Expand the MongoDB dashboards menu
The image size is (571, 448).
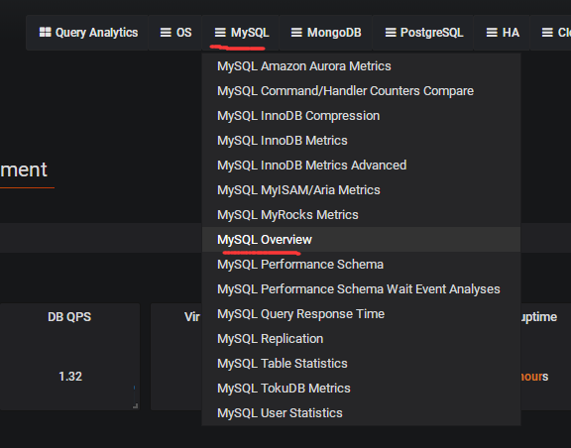pos(325,33)
